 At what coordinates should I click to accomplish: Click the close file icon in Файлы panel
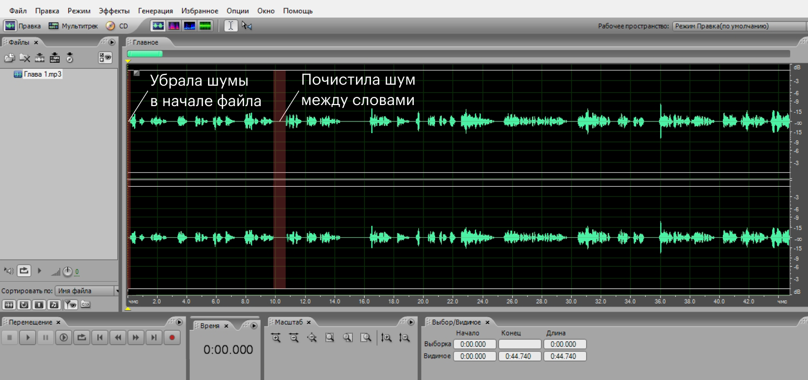tap(24, 58)
